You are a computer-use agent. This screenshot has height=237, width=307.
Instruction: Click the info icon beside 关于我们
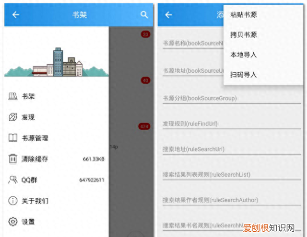click(13, 201)
